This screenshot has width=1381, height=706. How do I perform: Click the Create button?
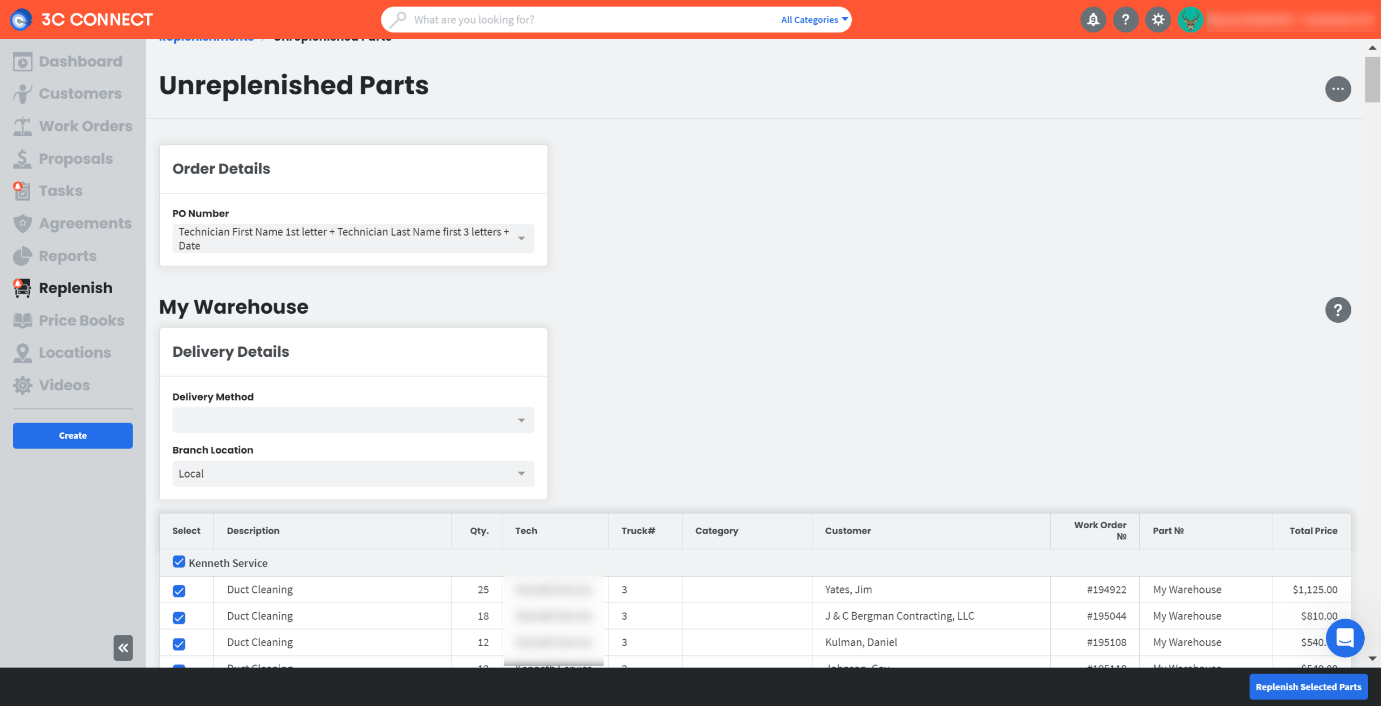tap(73, 435)
